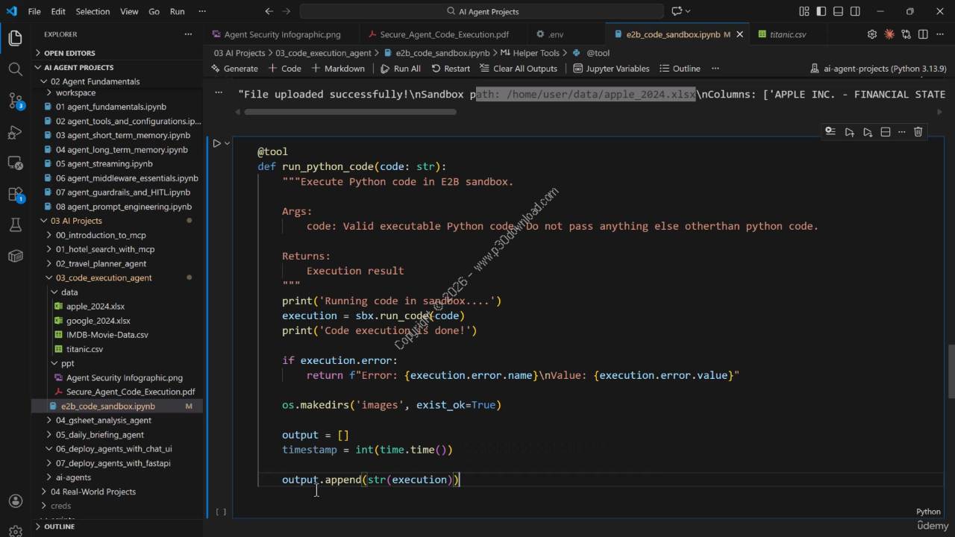
Task: Open apple_2024.xlsx in the explorer
Action: 95,307
